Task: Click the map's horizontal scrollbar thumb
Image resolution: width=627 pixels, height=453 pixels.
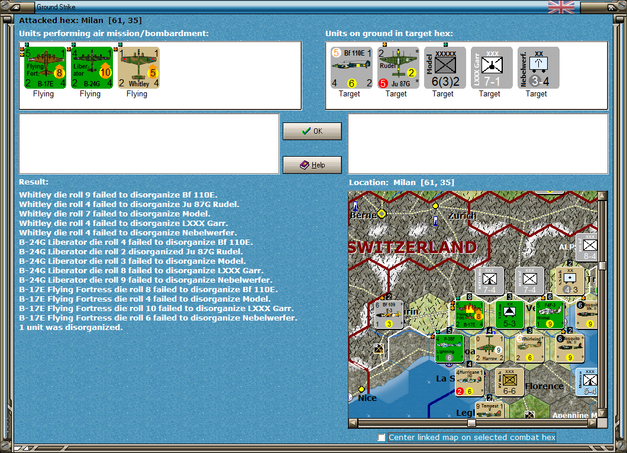Action: [x=472, y=423]
